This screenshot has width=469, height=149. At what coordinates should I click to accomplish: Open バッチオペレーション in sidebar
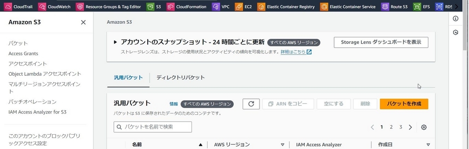[32, 102]
